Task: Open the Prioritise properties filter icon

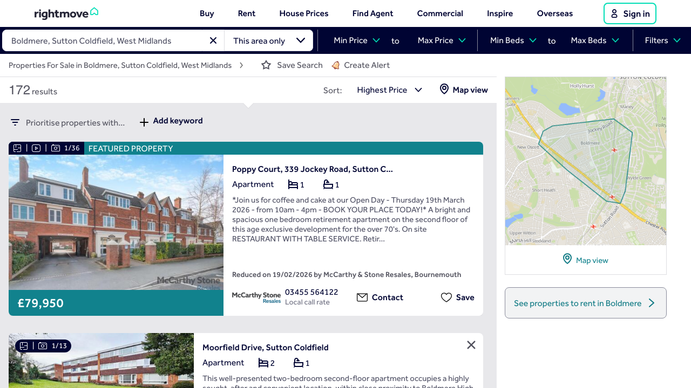Action: [x=15, y=122]
